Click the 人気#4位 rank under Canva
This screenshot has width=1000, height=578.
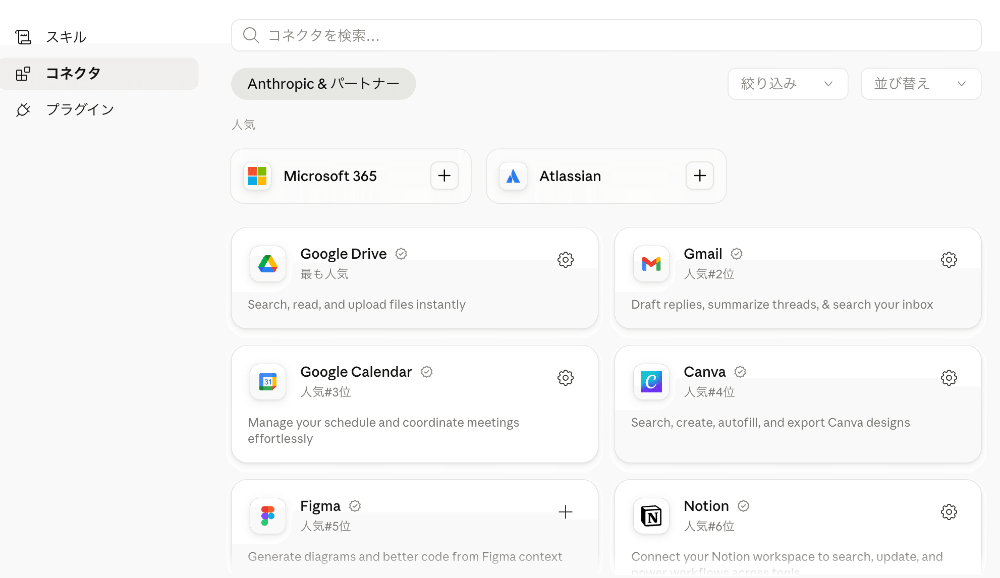tap(709, 392)
